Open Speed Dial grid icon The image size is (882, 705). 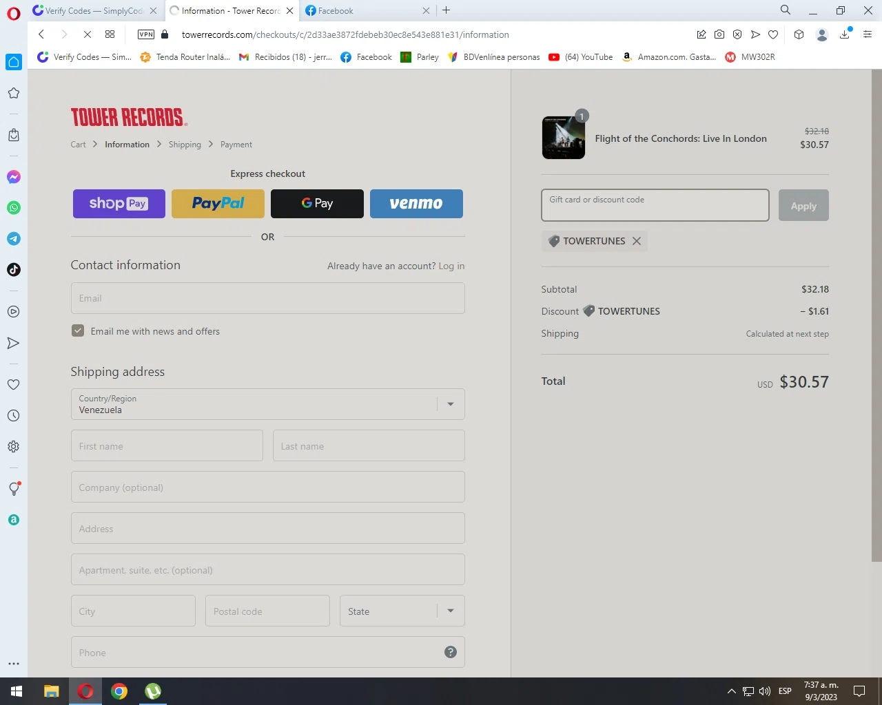(110, 34)
